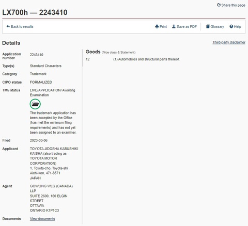This screenshot has width=248, height=226.
Task: Click the Details section heading
Action: click(11, 43)
